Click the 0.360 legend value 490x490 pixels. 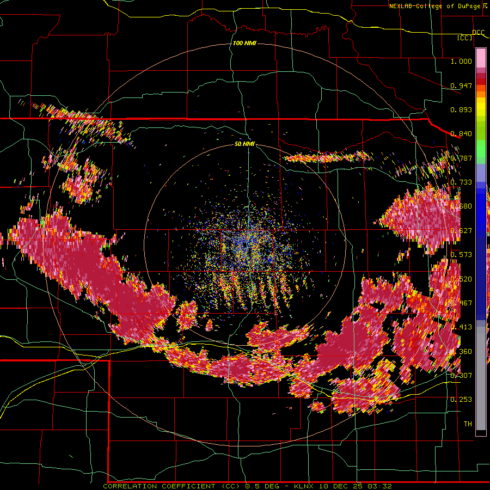tap(461, 352)
